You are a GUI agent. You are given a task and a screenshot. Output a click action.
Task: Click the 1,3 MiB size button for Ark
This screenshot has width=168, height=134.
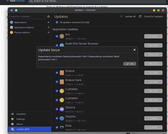[153, 36]
